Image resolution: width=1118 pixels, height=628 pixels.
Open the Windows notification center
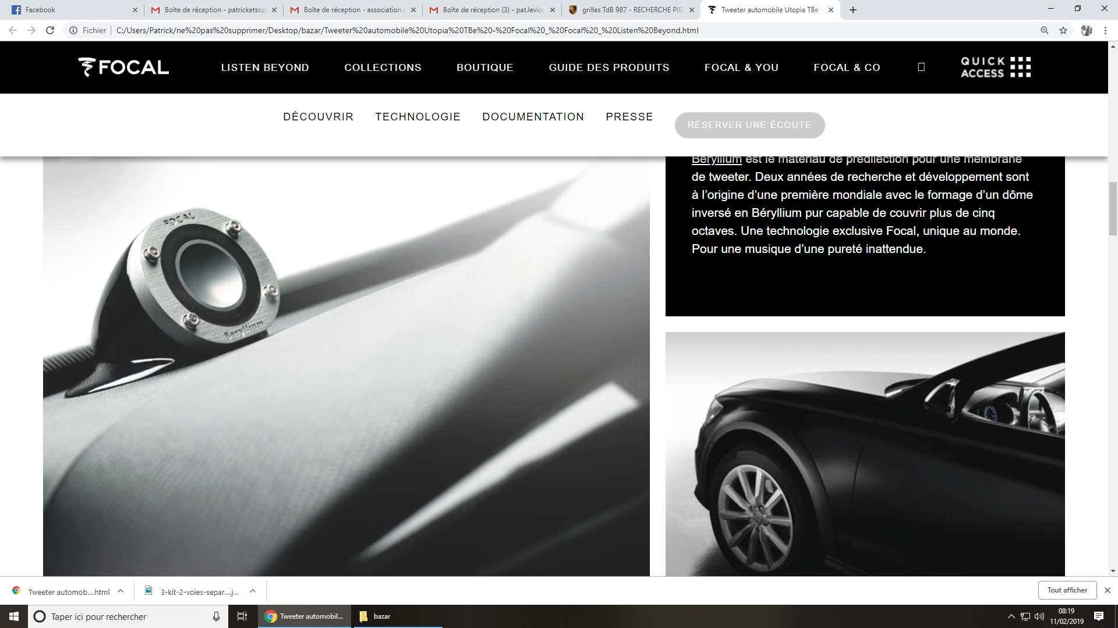click(1099, 616)
